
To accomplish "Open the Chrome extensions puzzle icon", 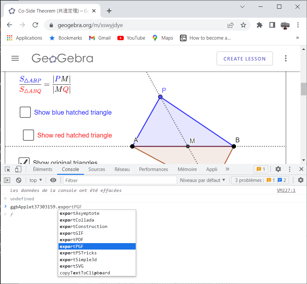I will pos(259,25).
